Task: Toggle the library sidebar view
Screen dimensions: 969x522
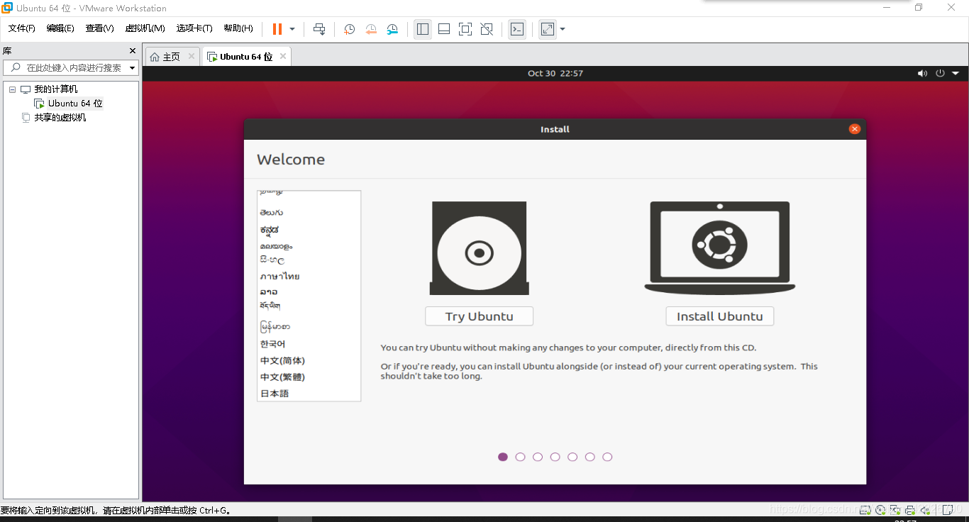Action: pyautogui.click(x=423, y=29)
